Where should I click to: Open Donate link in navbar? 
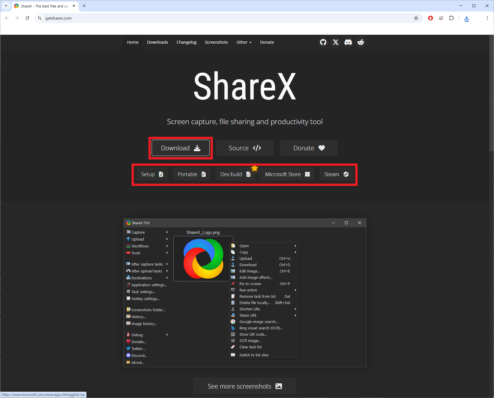click(x=267, y=42)
